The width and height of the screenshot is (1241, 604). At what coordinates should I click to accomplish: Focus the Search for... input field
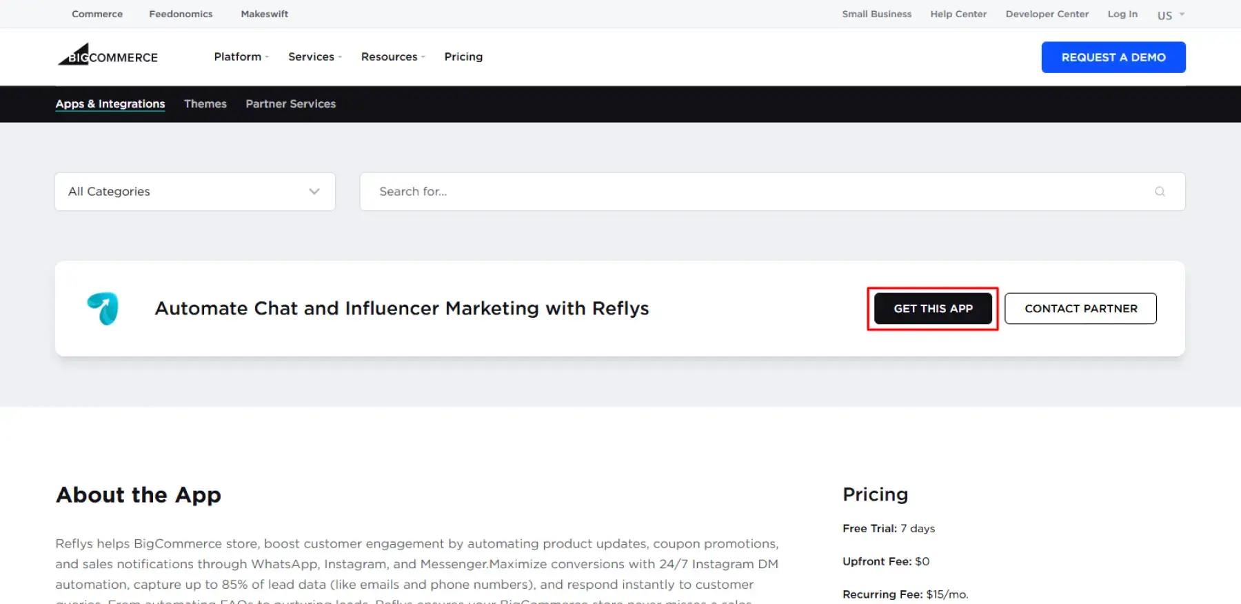tap(758, 192)
